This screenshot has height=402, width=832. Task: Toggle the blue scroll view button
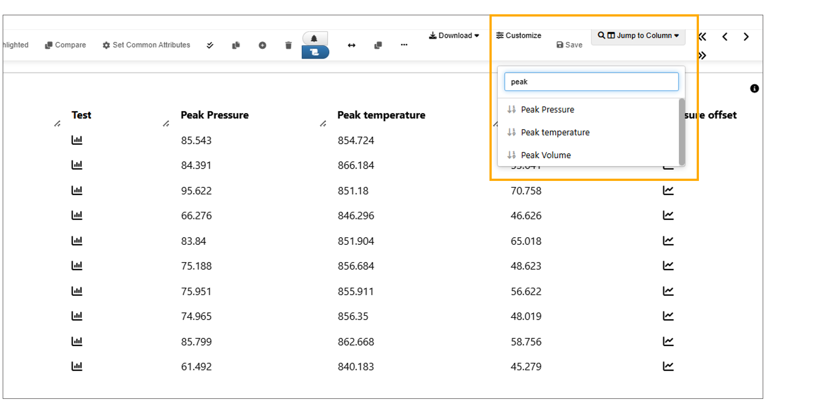tap(315, 52)
